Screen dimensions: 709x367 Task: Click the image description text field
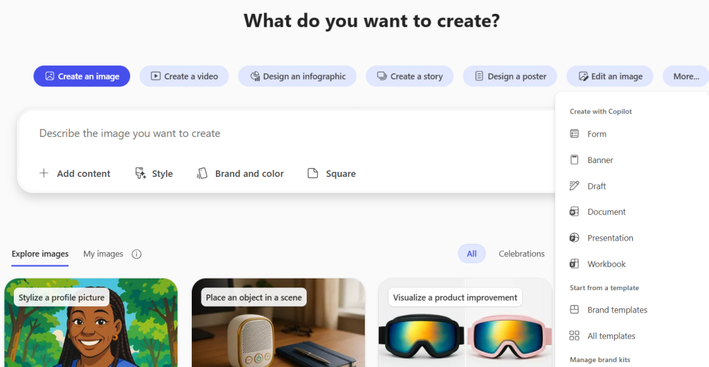coord(277,133)
